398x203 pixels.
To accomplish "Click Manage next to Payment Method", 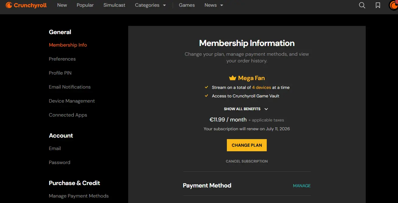I will coord(302,186).
